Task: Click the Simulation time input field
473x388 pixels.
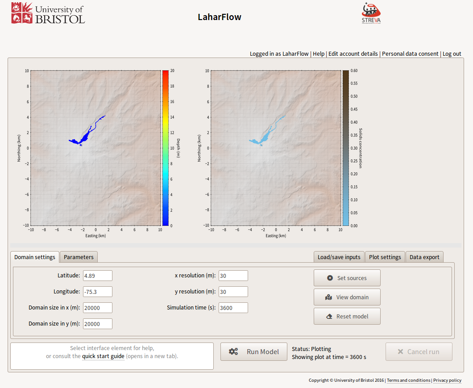Action: tap(233, 308)
